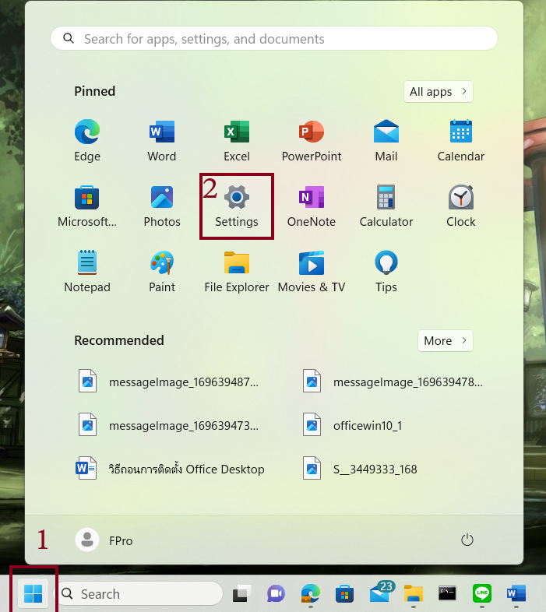Open recommended file S__3449333_168
Screen dimensions: 546x612
374,470
